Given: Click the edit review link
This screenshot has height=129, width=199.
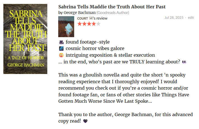Looking at the screenshot, I should 191,17.
